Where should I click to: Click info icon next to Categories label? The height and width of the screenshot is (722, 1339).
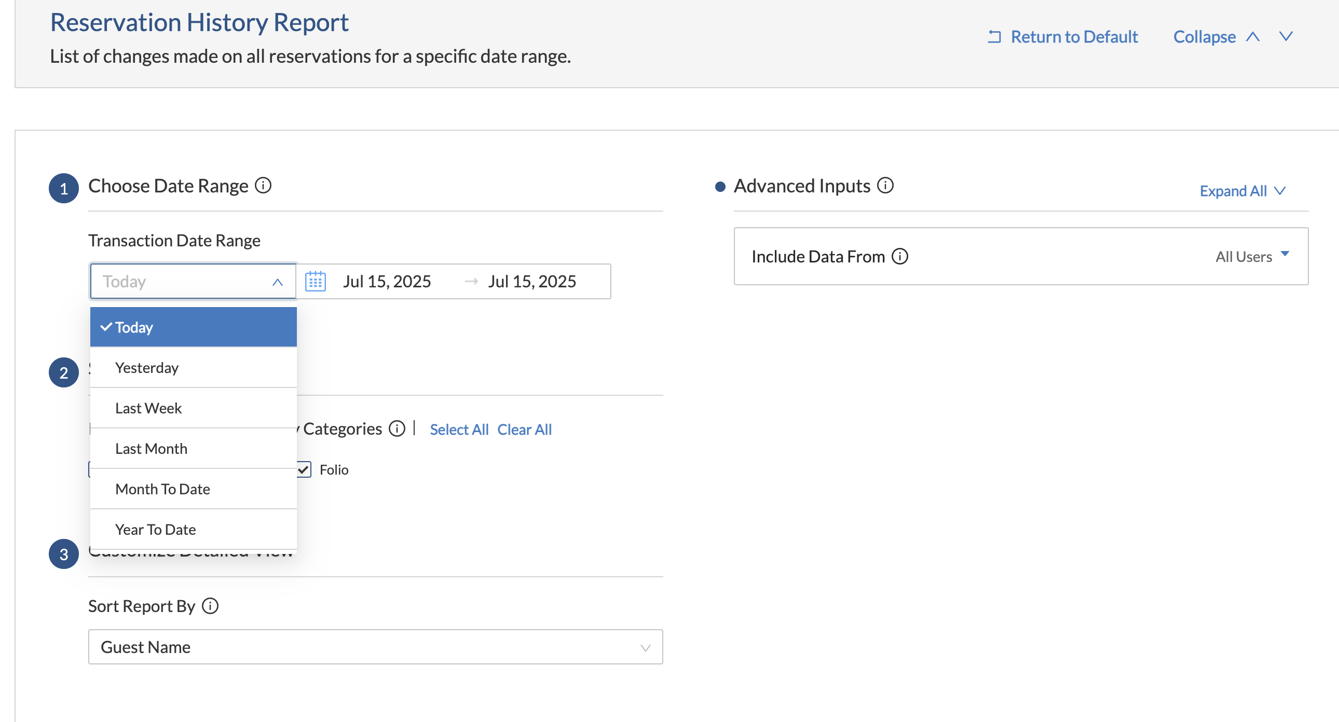click(397, 429)
